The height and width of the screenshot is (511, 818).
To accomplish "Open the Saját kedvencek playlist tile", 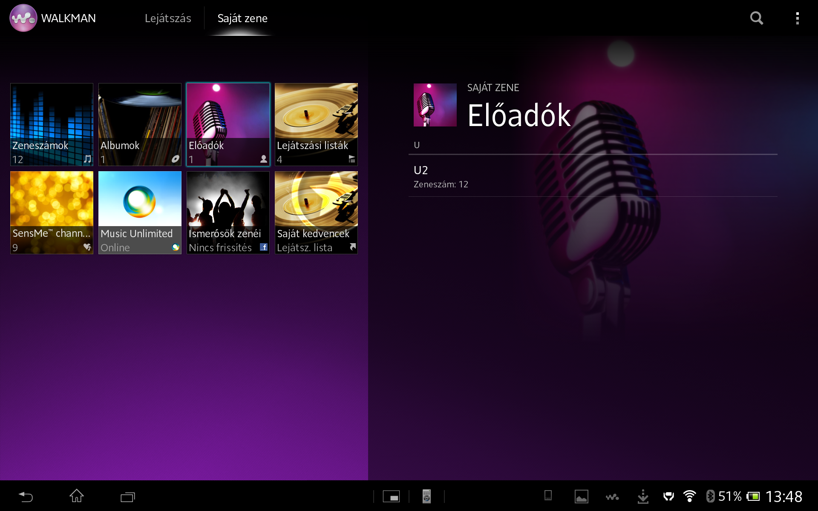I will click(316, 212).
